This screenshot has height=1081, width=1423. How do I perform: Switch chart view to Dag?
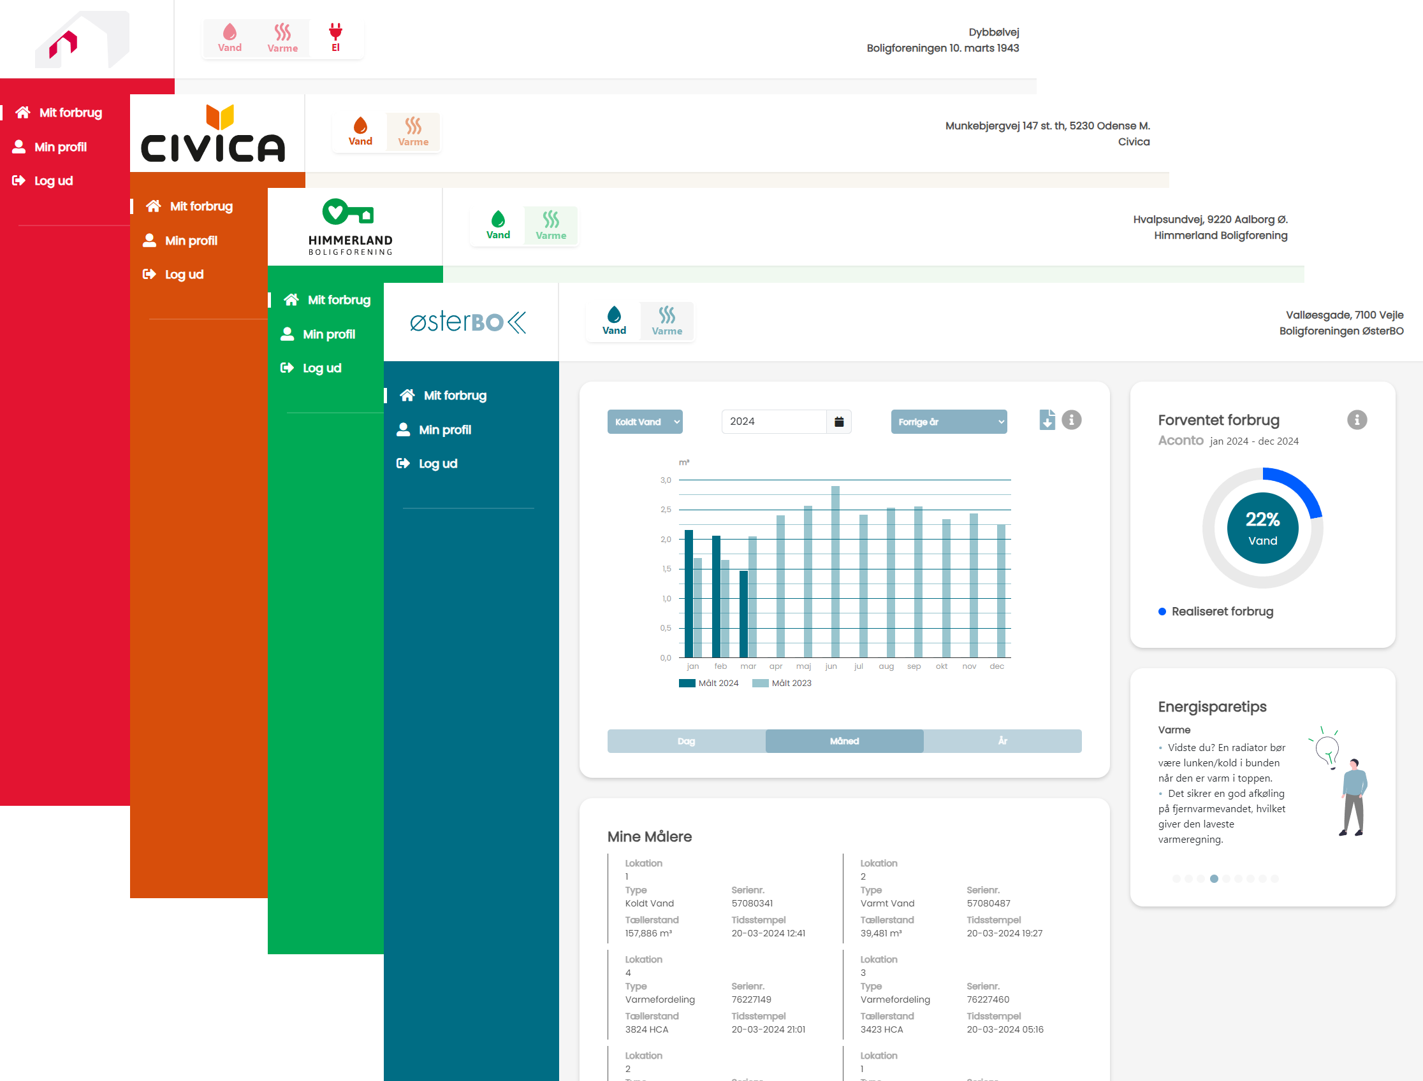[687, 741]
